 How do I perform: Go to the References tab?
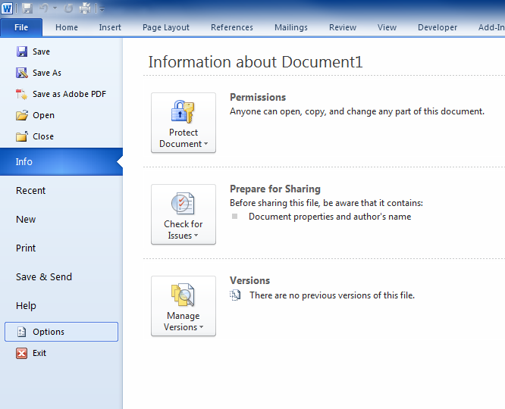pos(232,27)
